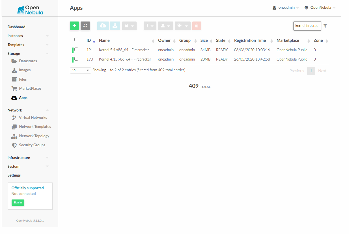Open the tag labels dropdown
The height and width of the screenshot is (234, 349).
click(182, 26)
